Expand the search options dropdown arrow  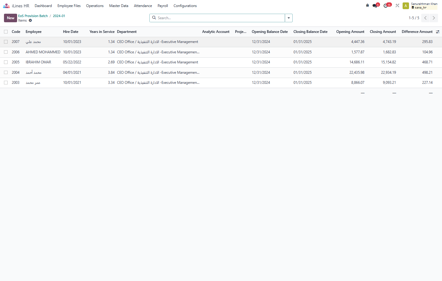[x=289, y=18]
